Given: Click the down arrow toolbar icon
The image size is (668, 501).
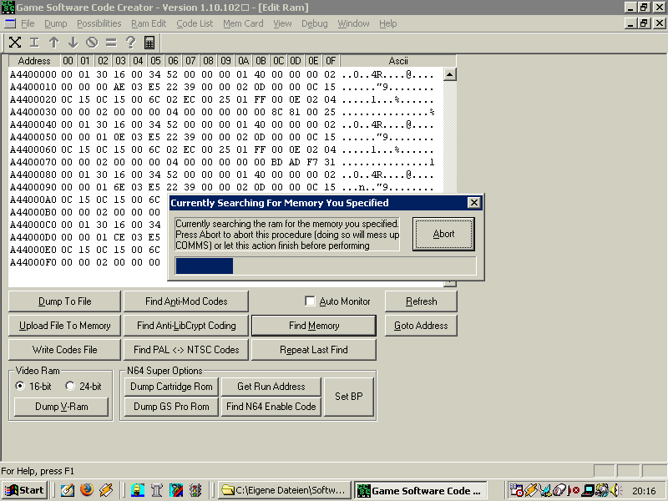Looking at the screenshot, I should tap(73, 43).
